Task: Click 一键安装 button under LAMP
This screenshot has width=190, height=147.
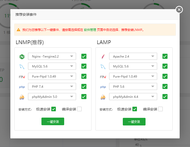Action: 134,122
